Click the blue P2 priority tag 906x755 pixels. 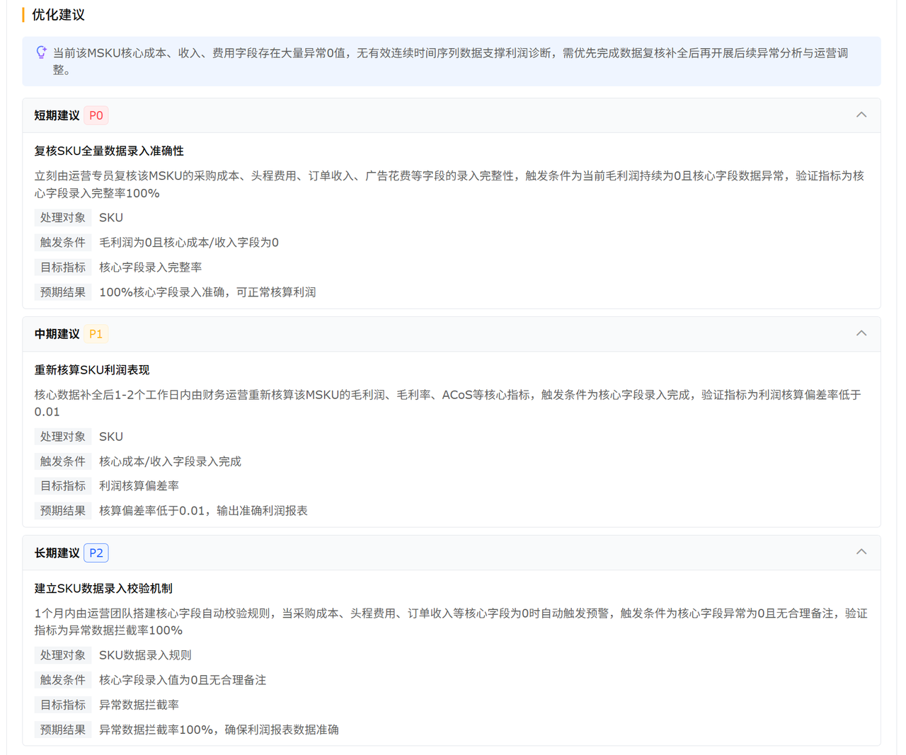coord(96,553)
